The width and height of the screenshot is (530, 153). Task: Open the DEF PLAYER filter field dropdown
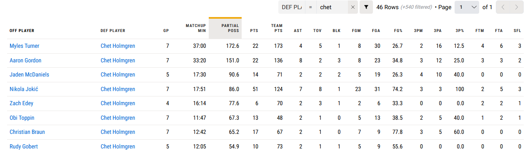click(292, 7)
